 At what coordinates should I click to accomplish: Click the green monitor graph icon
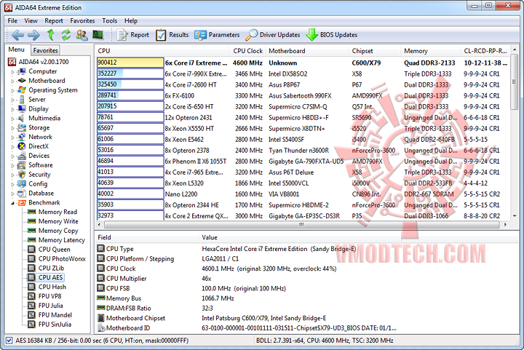pos(98,35)
